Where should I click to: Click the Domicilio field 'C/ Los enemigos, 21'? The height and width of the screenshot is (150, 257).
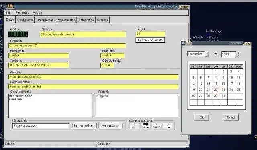(67, 46)
